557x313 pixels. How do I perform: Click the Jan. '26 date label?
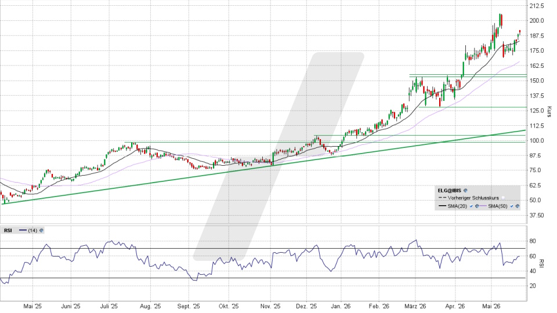(x=341, y=306)
